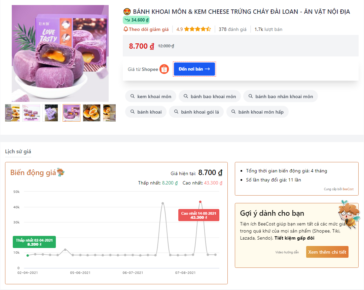Screen dimensions: 364x290
Task: Click the bee mascot next to Biến động giá
Action: pyautogui.click(x=61, y=172)
